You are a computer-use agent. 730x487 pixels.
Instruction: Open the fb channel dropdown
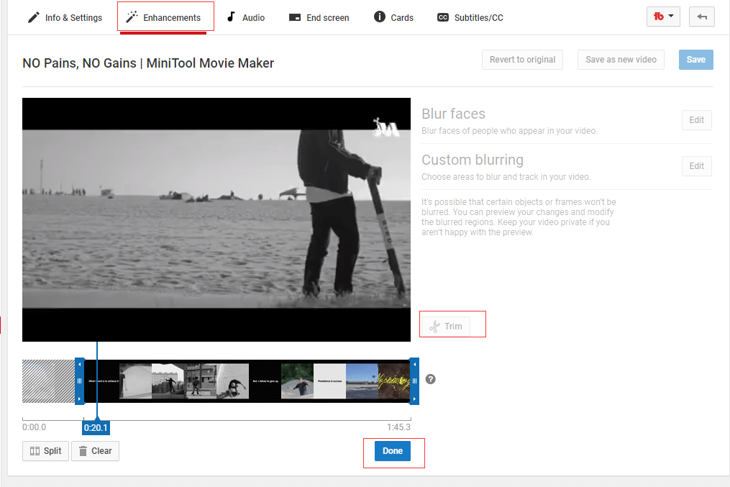pos(662,16)
